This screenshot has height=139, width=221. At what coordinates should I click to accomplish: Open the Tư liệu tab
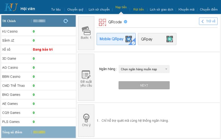(x=56, y=10)
